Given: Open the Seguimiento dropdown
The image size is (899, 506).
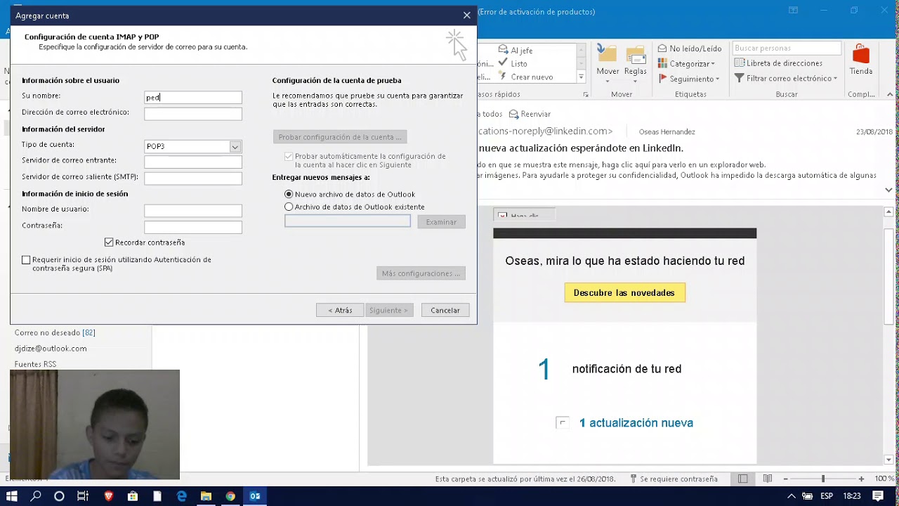Looking at the screenshot, I should [x=717, y=79].
